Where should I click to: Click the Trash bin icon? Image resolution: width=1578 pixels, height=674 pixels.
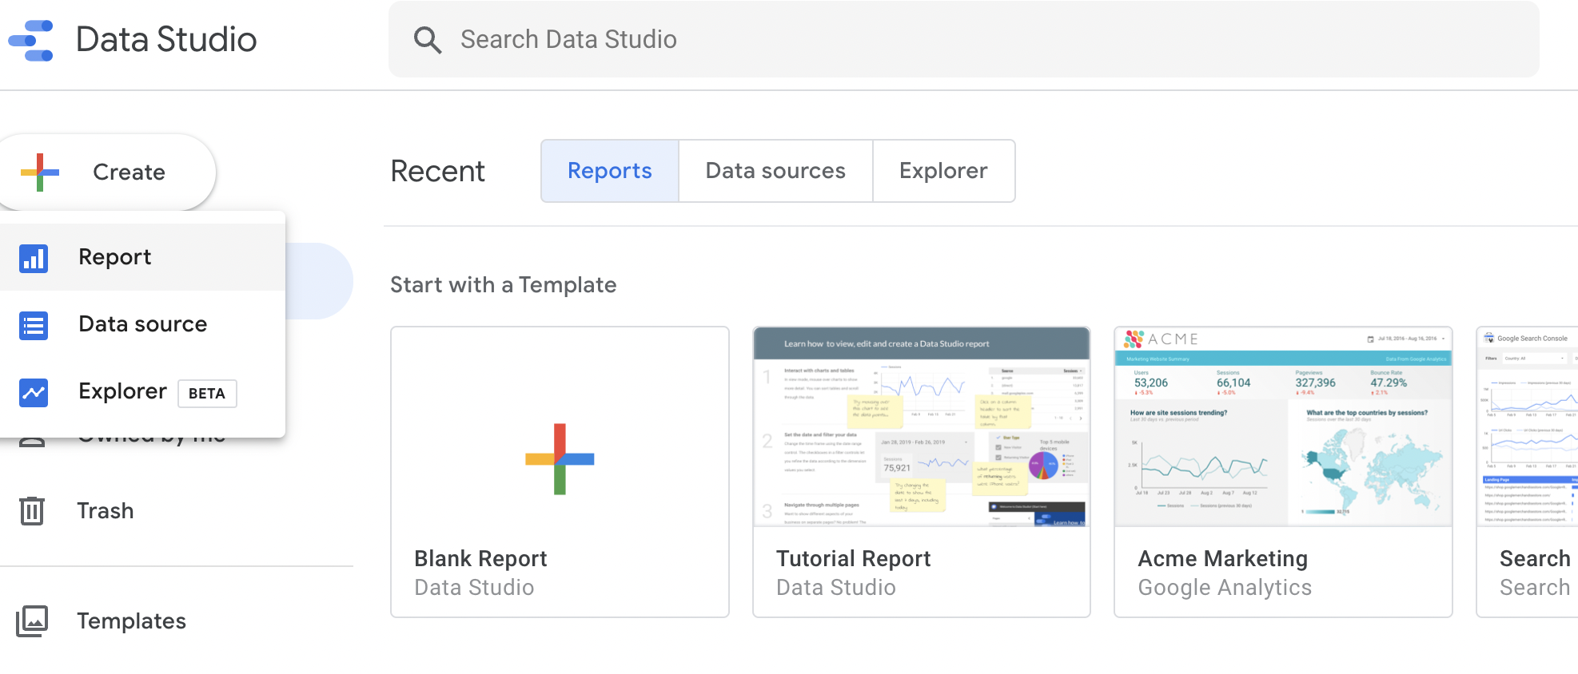[32, 510]
